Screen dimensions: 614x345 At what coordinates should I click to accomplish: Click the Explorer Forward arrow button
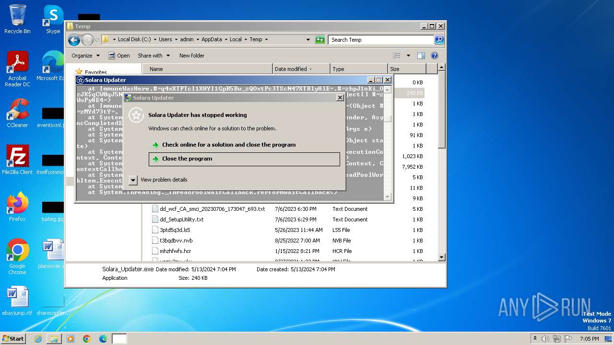[87, 40]
